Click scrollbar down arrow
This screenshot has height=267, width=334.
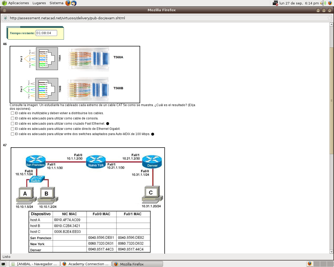coord(331,252)
